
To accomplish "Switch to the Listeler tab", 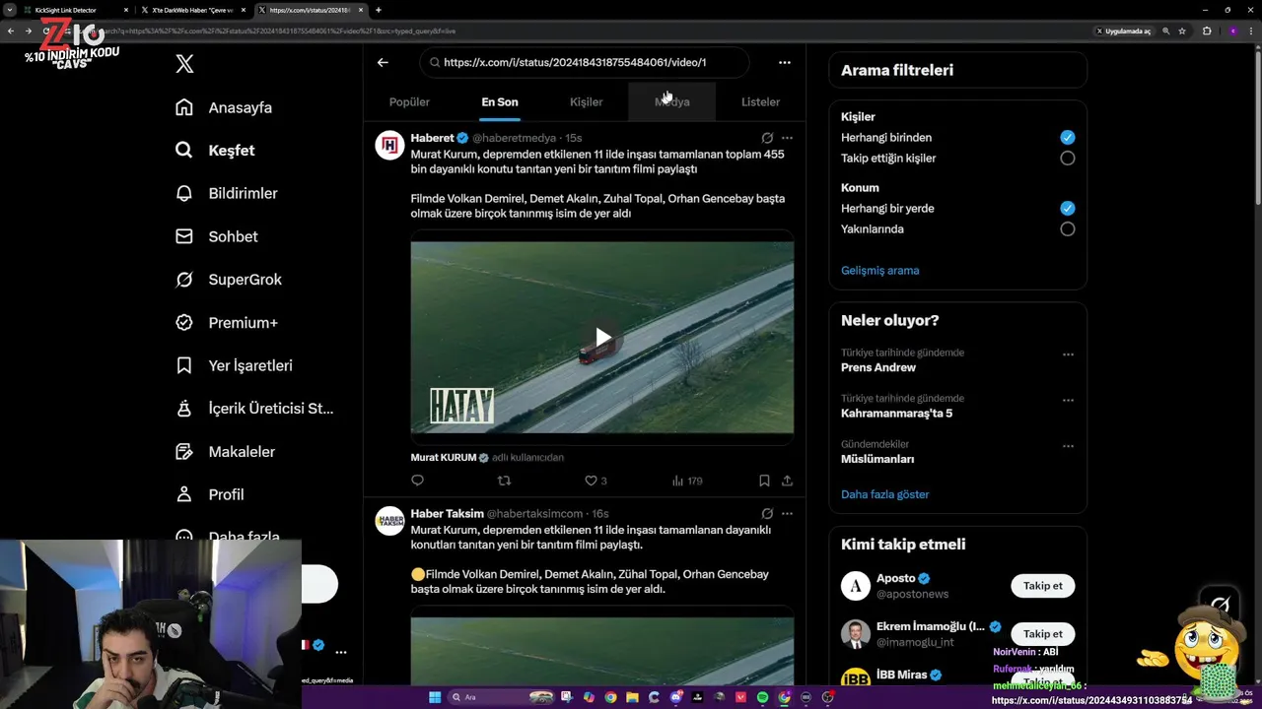I will pyautogui.click(x=760, y=101).
